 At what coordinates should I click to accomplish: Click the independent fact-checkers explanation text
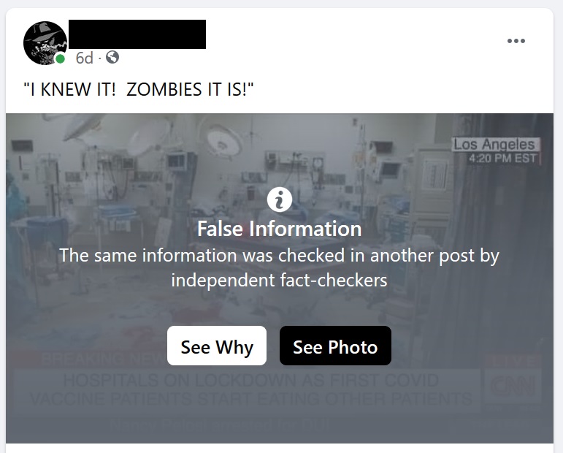pos(280,267)
